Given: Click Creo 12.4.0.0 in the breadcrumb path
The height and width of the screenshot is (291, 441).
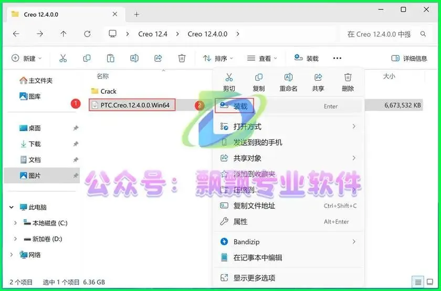Looking at the screenshot, I should [207, 34].
